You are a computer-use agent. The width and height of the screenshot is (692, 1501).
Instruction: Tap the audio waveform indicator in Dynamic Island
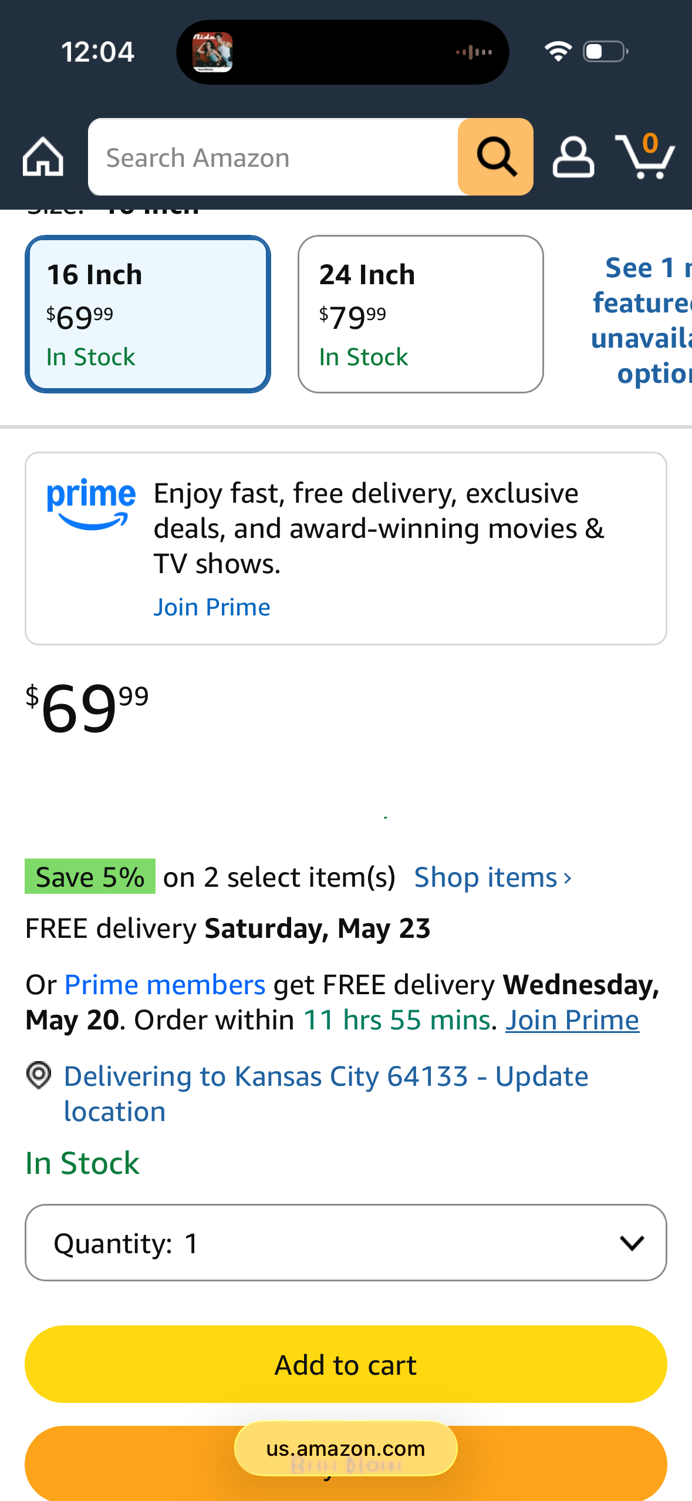(x=474, y=52)
